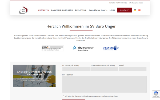Focus the Ihre Nachricht text area
The width and height of the screenshot is (160, 100).
tap(104, 84)
